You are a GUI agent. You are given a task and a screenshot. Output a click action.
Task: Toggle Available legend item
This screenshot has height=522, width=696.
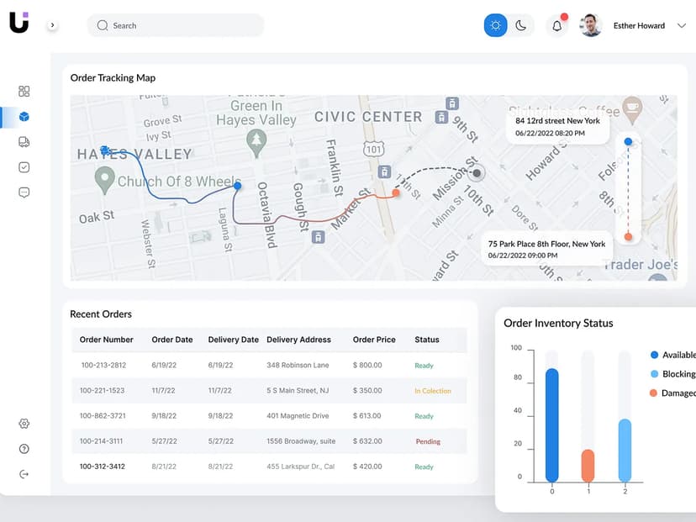[673, 355]
